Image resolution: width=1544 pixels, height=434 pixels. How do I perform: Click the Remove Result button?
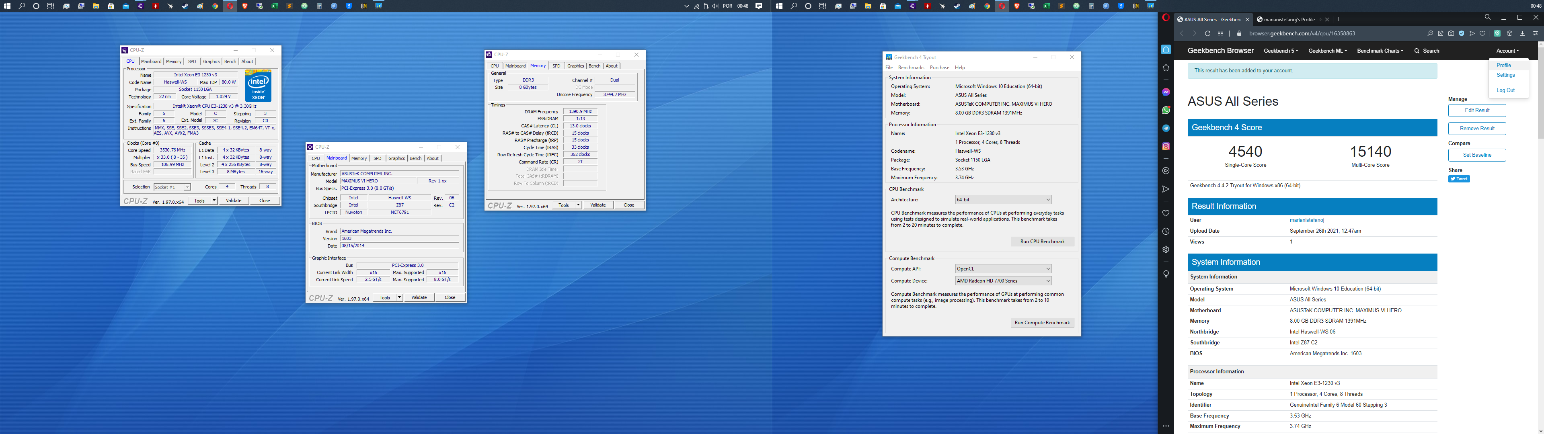coord(1477,128)
